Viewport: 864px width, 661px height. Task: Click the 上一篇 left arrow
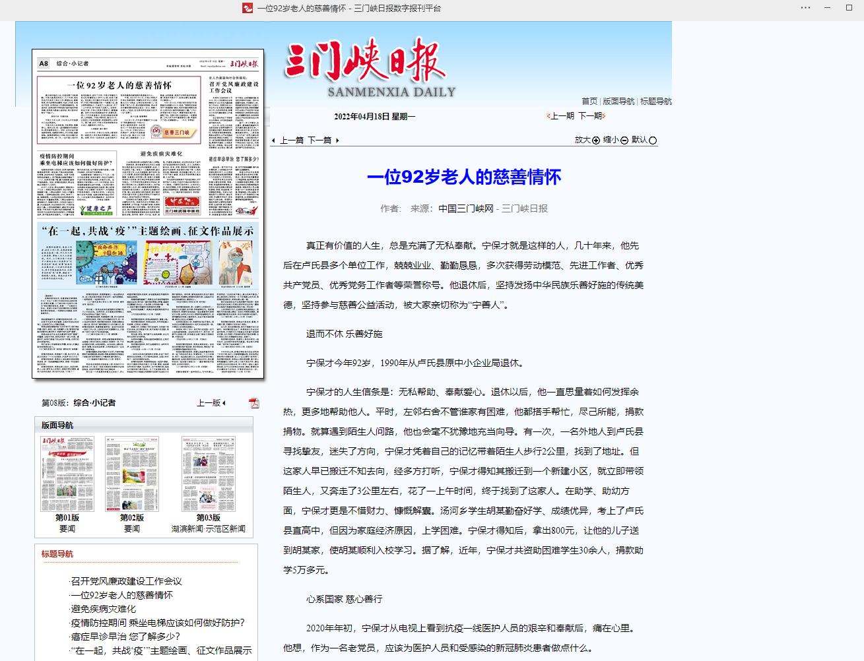click(x=273, y=141)
